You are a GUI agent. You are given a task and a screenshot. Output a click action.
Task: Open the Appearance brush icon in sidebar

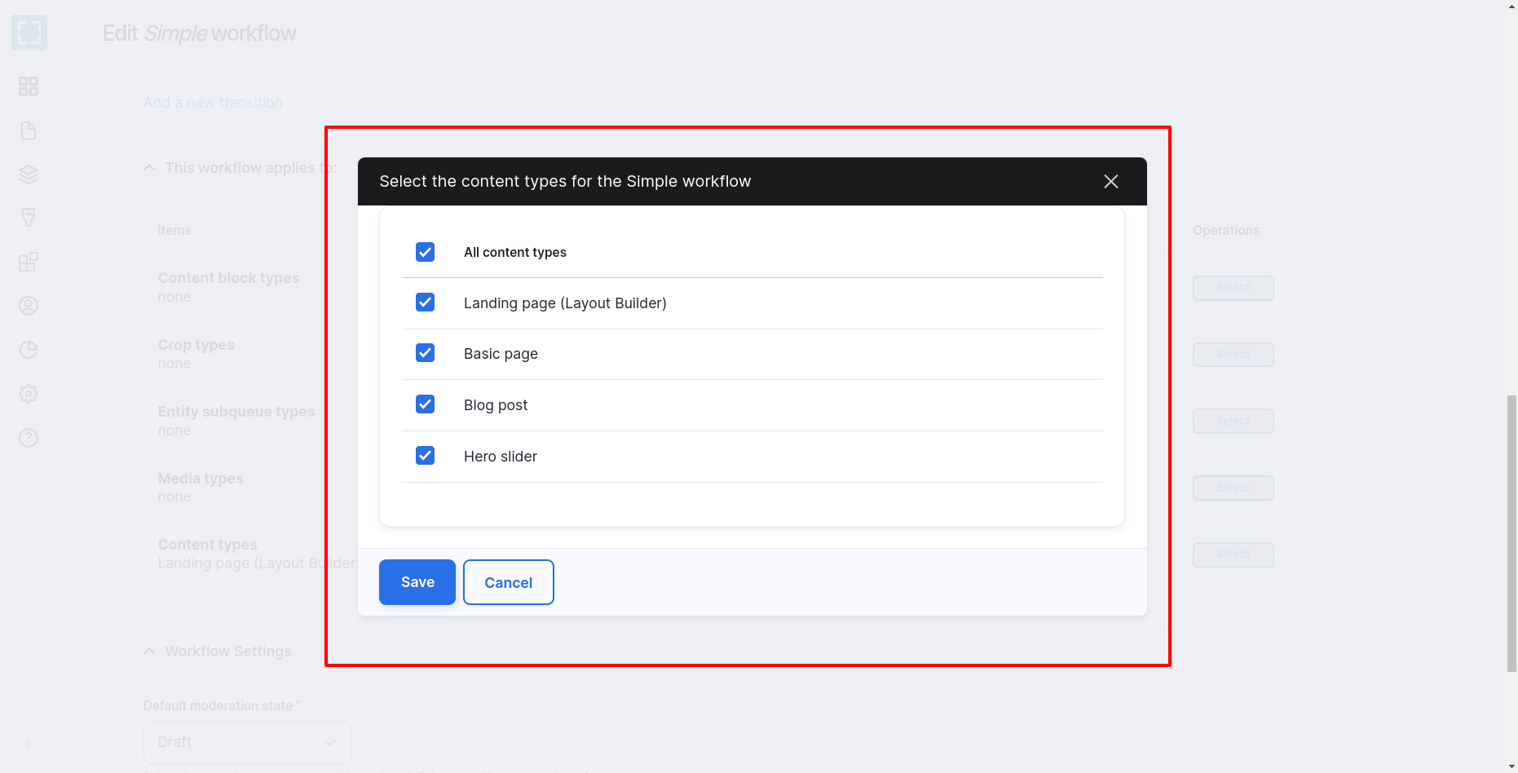click(x=29, y=218)
